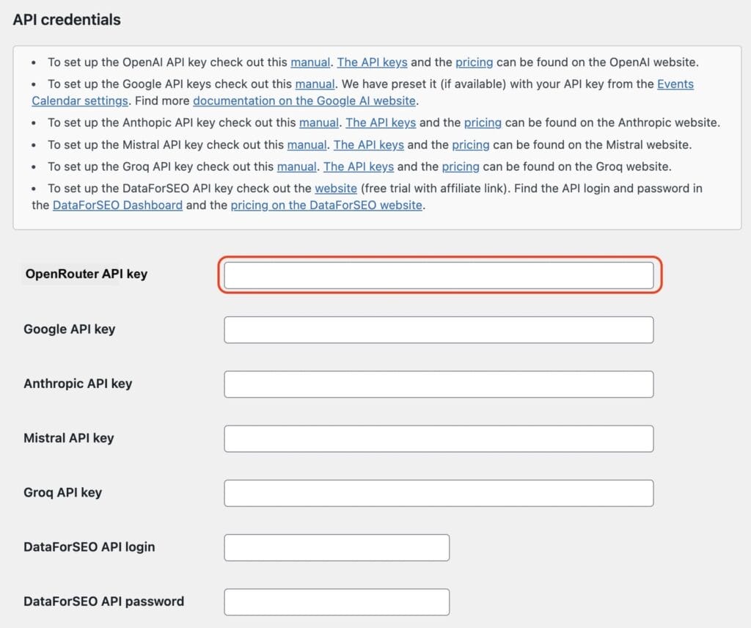Open the OpenAI pricing link
The width and height of the screenshot is (751, 628).
point(474,62)
